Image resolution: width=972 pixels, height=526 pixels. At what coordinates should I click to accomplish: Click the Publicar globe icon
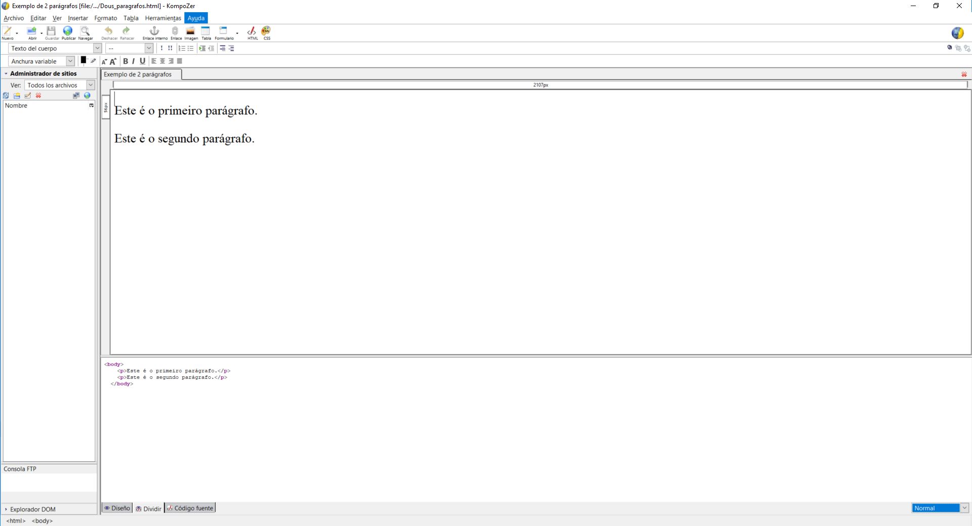(68, 31)
